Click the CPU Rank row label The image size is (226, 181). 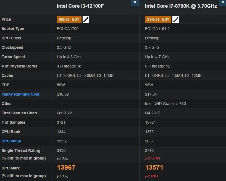(x=11, y=132)
